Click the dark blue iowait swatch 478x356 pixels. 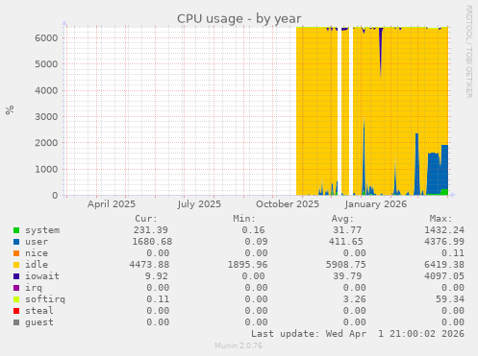pos(16,276)
